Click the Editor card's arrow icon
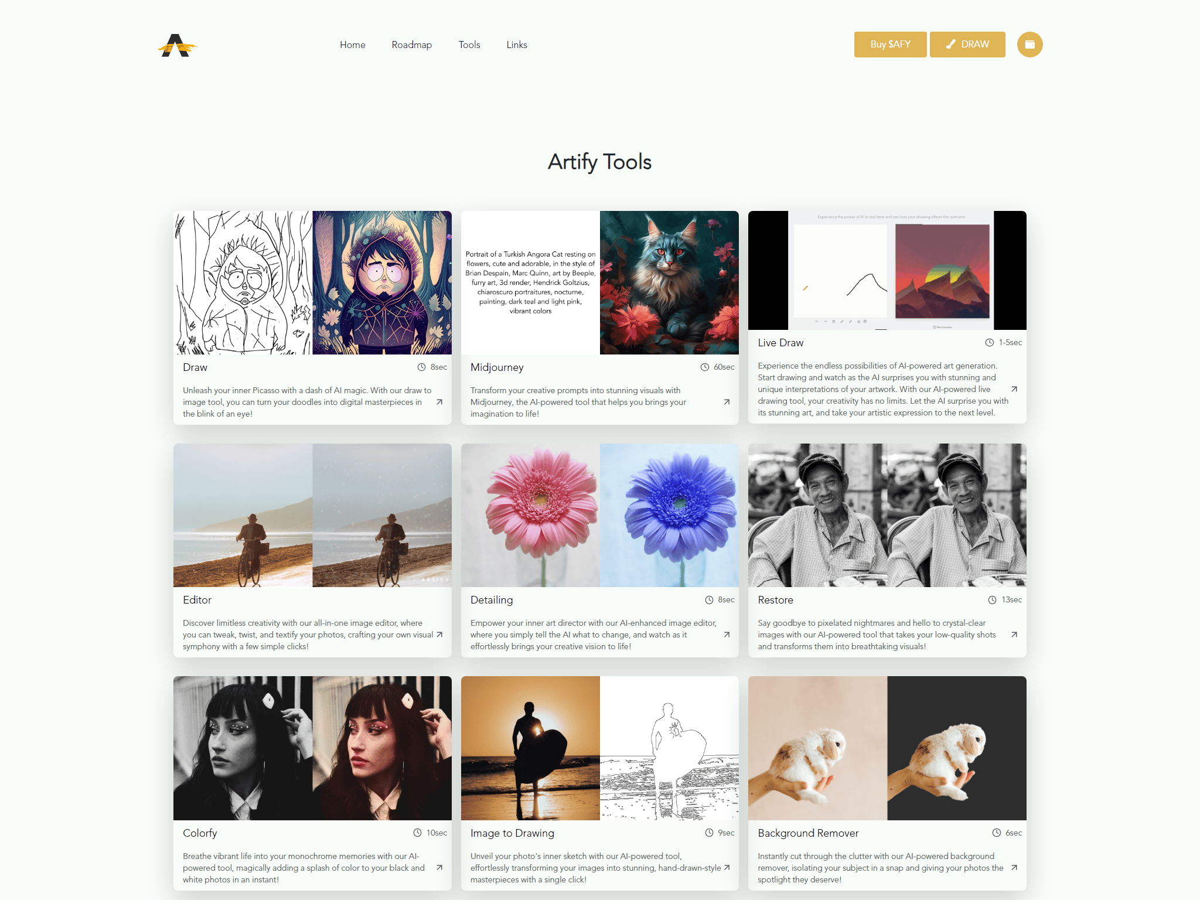 pyautogui.click(x=439, y=635)
